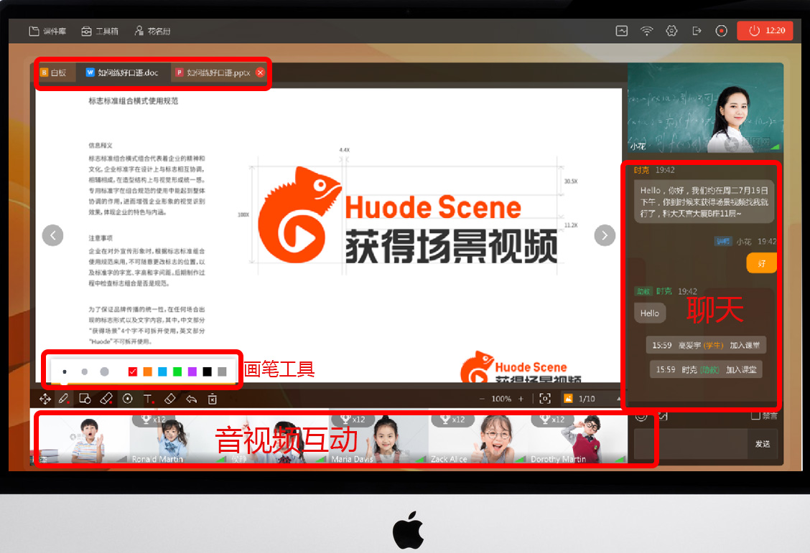This screenshot has height=553, width=810.
Task: Open settings via the gear icon
Action: click(x=671, y=31)
